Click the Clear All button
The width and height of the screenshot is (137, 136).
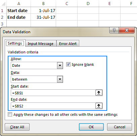(17, 127)
